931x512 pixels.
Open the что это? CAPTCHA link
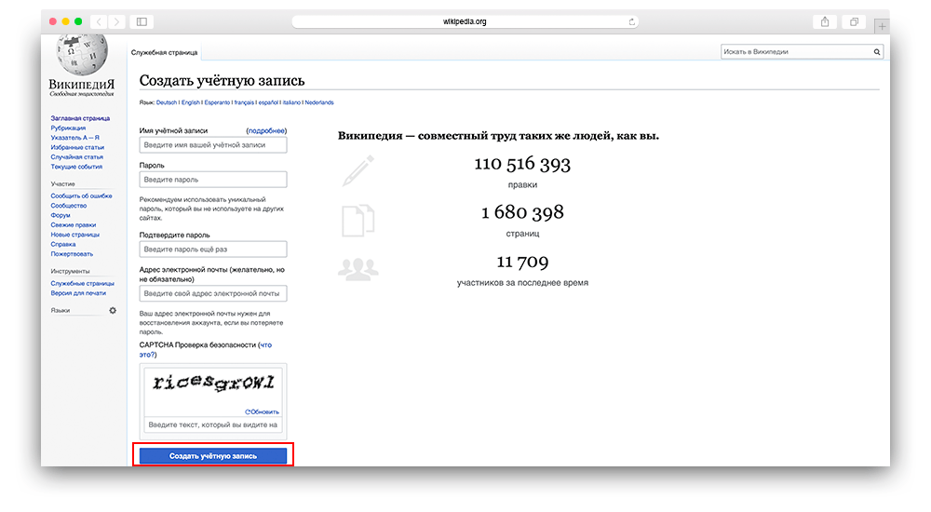(x=205, y=350)
